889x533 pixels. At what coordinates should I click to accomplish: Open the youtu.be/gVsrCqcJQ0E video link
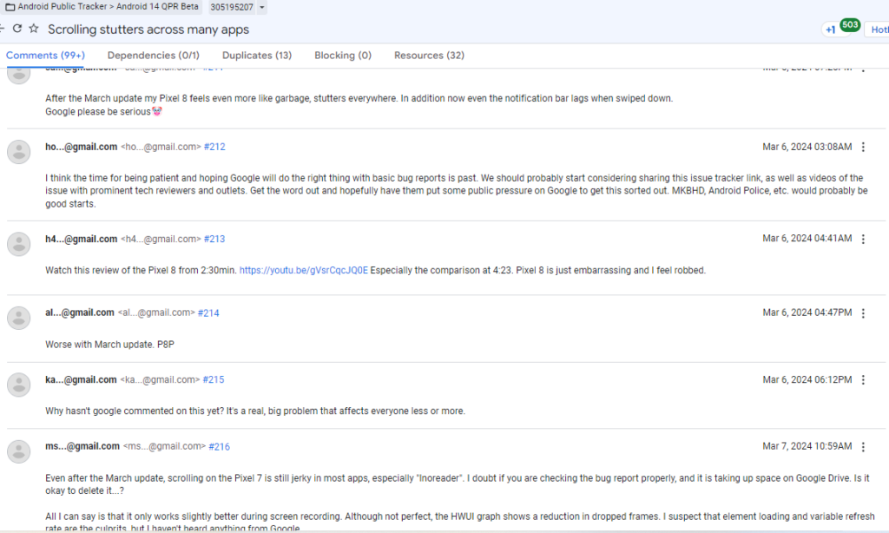(303, 271)
